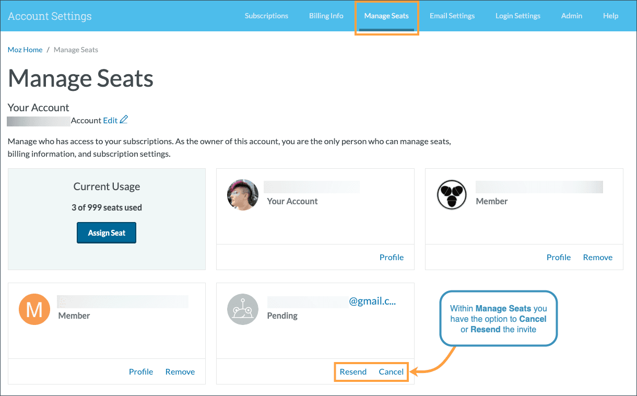Open the Admin section
The width and height of the screenshot is (637, 396).
(x=571, y=16)
